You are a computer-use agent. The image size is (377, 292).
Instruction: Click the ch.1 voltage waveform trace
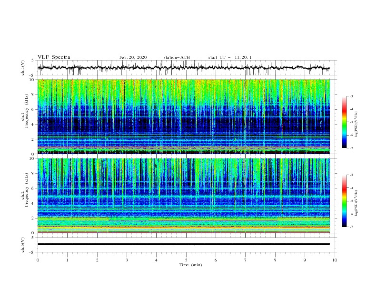(x=183, y=68)
